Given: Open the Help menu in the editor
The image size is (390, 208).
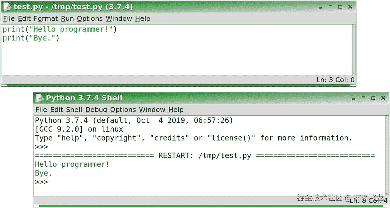Looking at the screenshot, I should click(143, 19).
